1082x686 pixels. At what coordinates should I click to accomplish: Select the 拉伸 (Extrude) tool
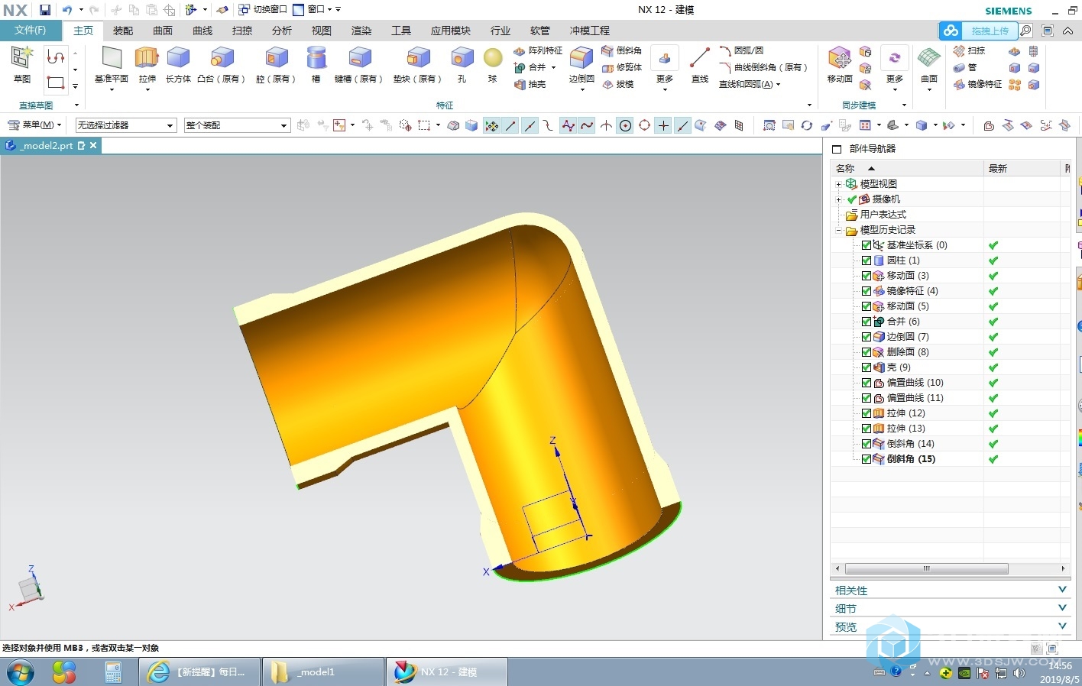pyautogui.click(x=147, y=65)
